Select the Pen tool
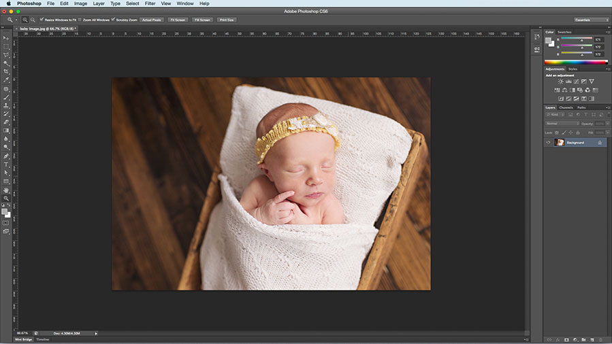The image size is (612, 344). tap(6, 156)
